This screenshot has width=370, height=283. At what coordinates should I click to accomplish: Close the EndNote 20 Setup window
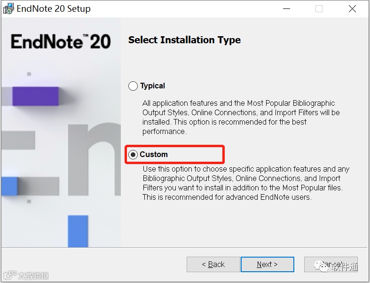pos(352,9)
